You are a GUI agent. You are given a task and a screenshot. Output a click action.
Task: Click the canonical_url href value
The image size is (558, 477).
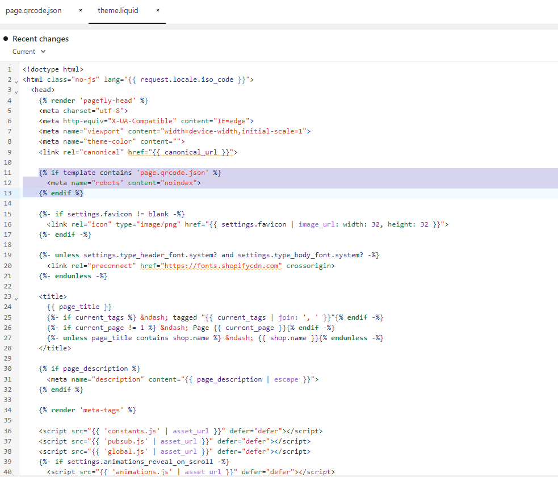[x=188, y=152]
